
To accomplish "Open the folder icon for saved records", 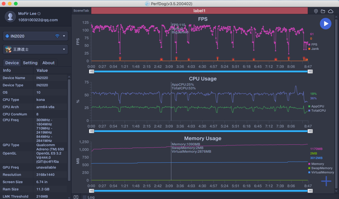I will 323,11.
